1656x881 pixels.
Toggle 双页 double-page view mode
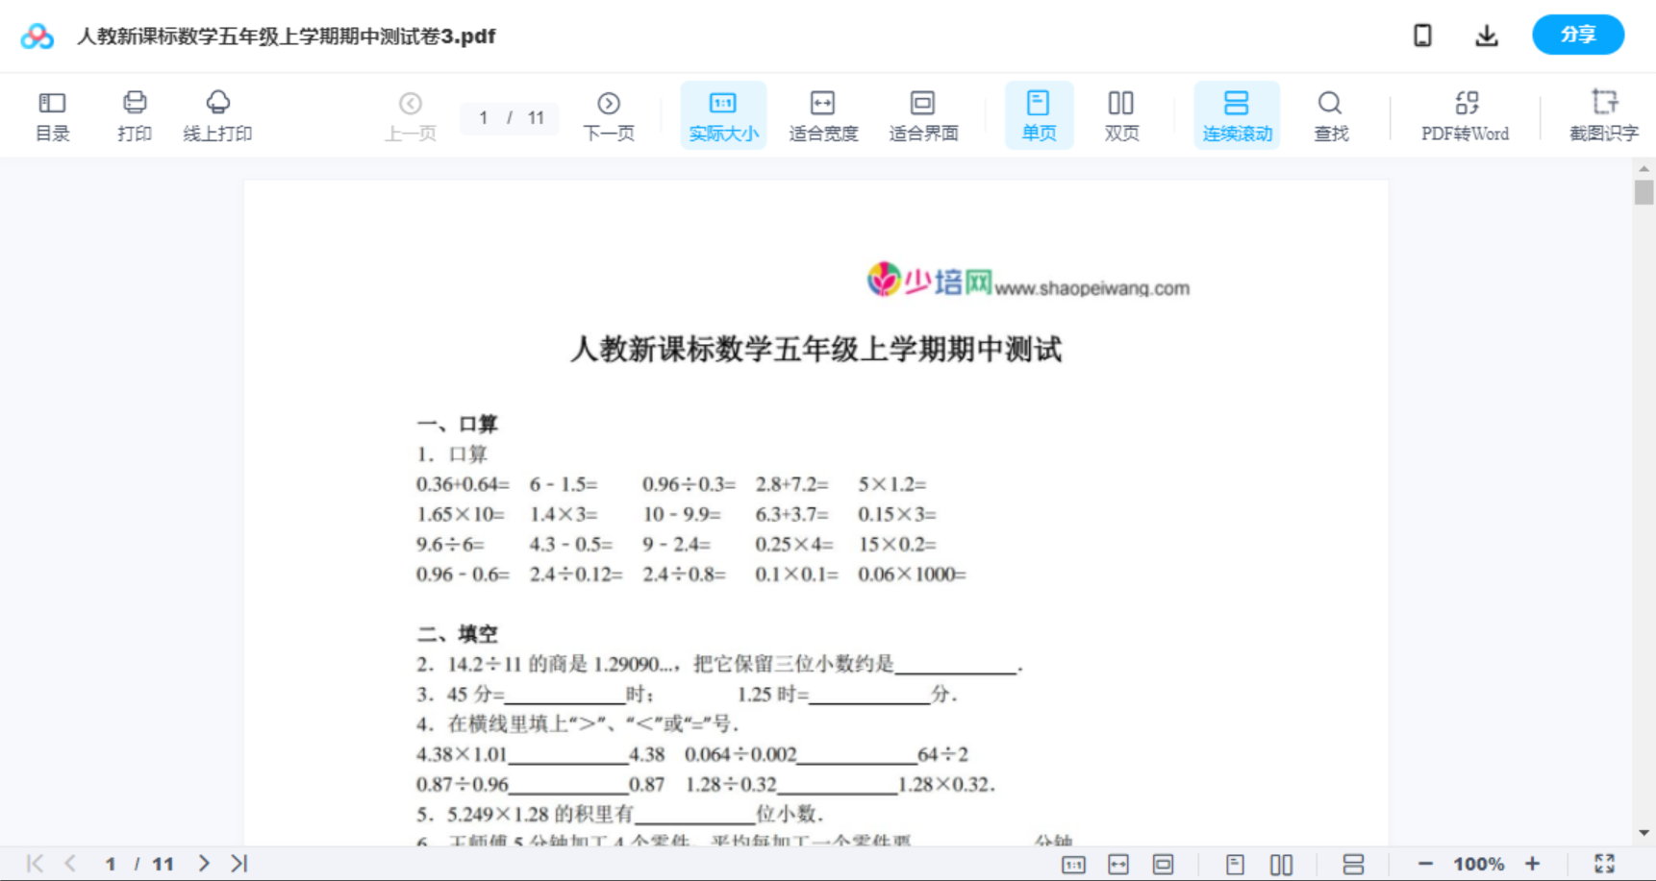click(1121, 114)
